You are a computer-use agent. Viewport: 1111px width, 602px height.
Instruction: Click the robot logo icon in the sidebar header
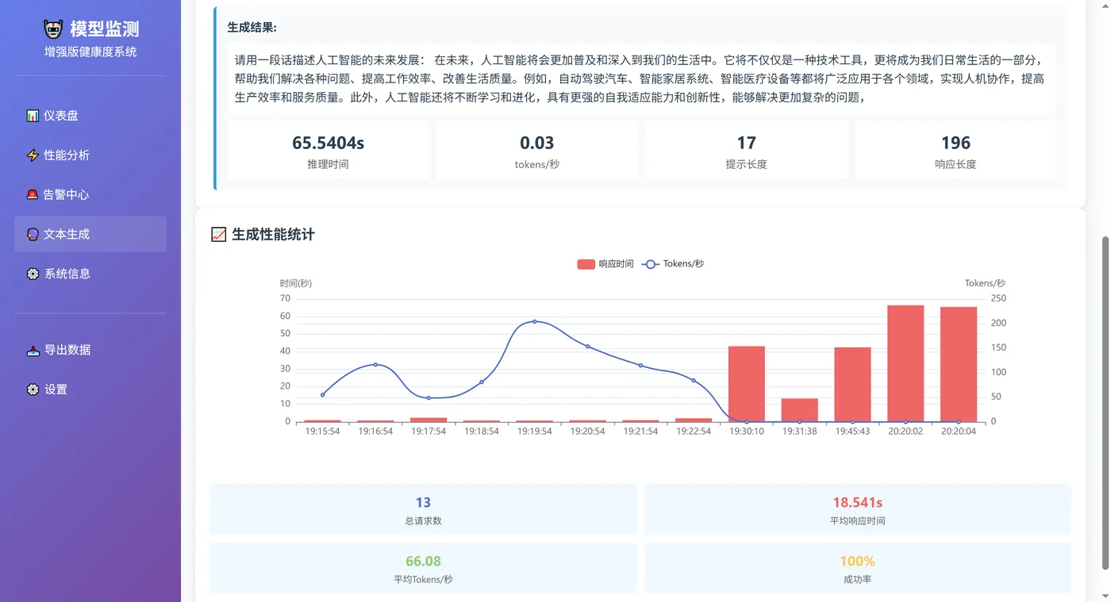[52, 29]
